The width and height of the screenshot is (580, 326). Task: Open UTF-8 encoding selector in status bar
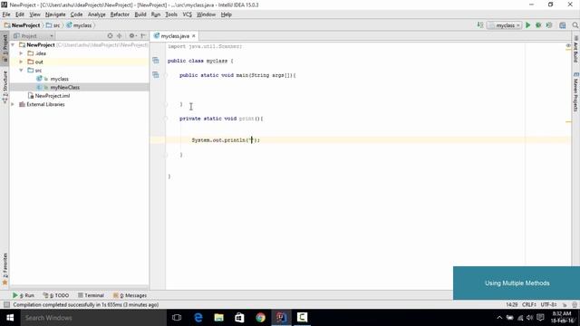[x=548, y=304]
